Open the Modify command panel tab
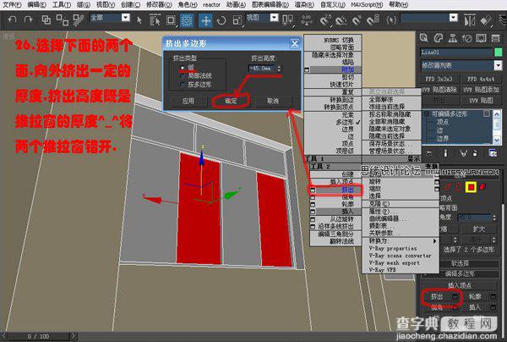Viewport: 507px width, 342px height. tap(438, 38)
